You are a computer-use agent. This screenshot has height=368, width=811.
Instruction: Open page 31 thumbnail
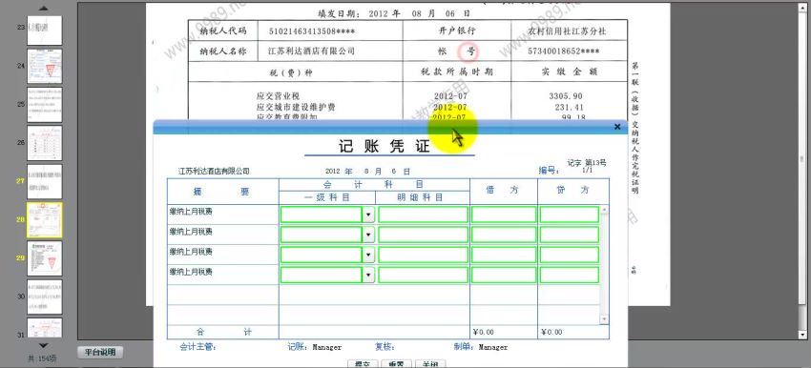click(45, 328)
